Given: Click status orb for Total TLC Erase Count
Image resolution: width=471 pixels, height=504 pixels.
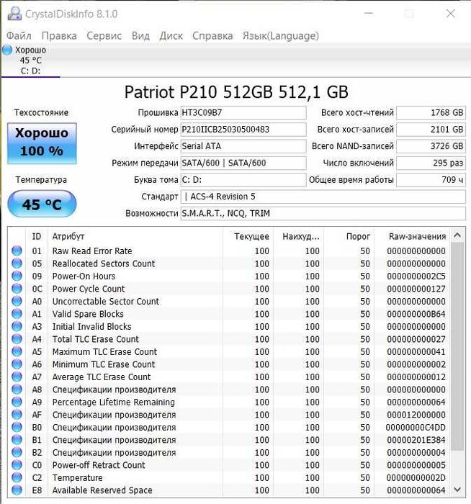Looking at the screenshot, I should pos(17,339).
